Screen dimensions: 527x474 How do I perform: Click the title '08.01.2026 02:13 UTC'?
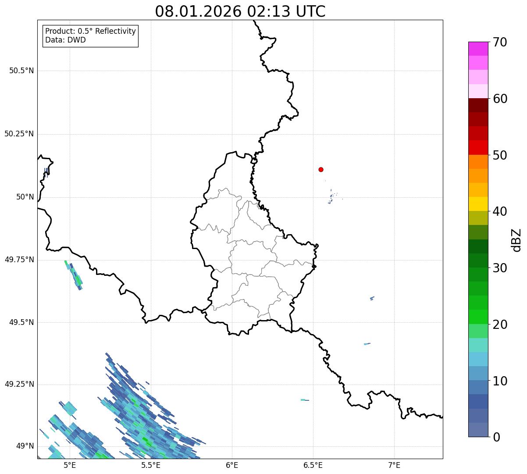click(240, 11)
